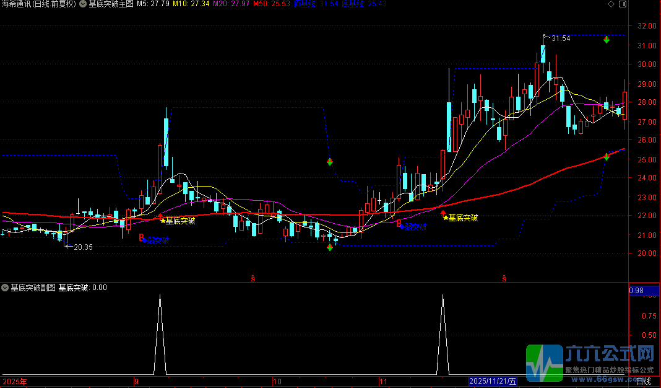The image size is (661, 388).
Task: Switch period using the 日线 label
Action: 643,382
